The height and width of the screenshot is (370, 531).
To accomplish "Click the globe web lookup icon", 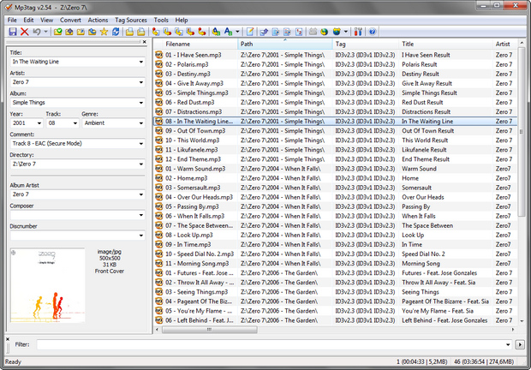I will pyautogui.click(x=325, y=32).
